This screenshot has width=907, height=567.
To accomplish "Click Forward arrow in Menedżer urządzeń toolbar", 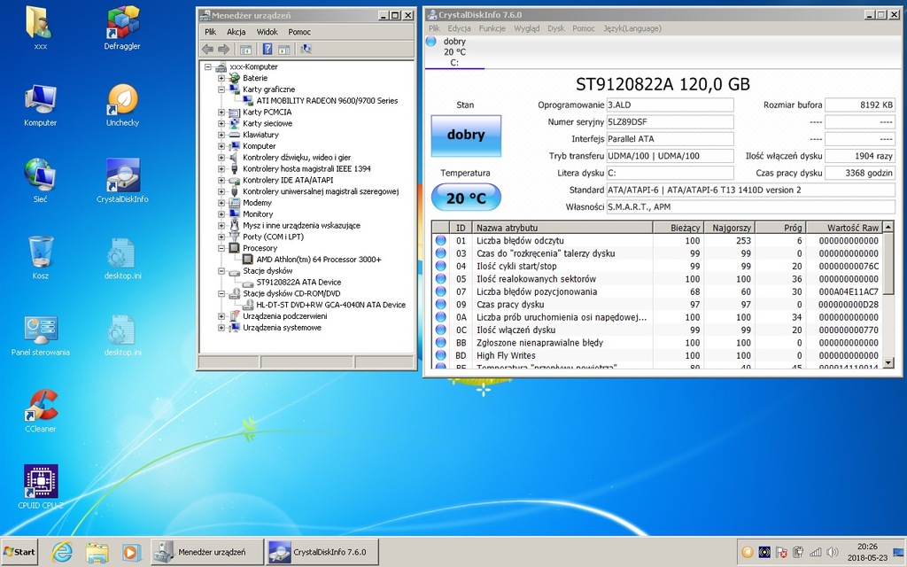I will click(x=224, y=50).
